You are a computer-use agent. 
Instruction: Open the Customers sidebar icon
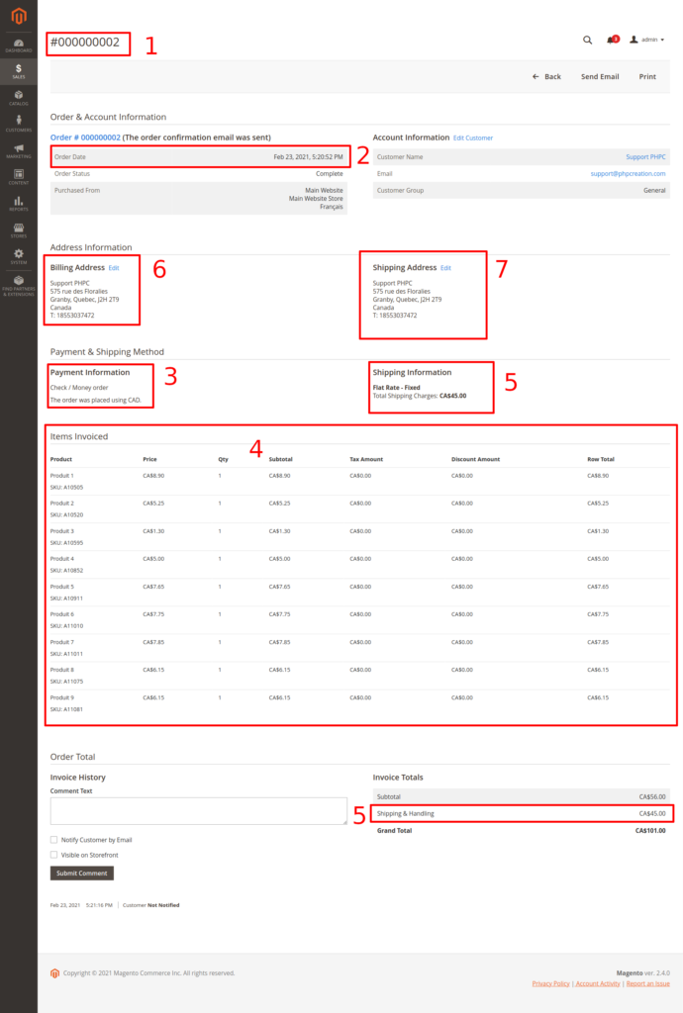pos(19,124)
